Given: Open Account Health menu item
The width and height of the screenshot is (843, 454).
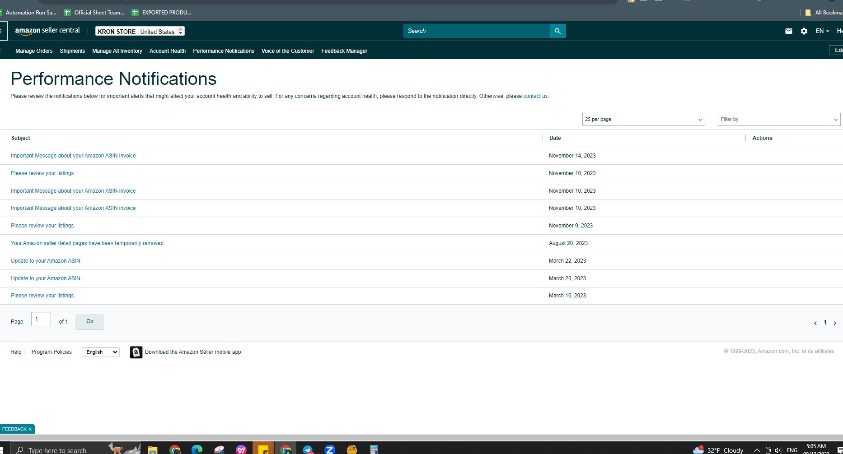Looking at the screenshot, I should (x=168, y=51).
